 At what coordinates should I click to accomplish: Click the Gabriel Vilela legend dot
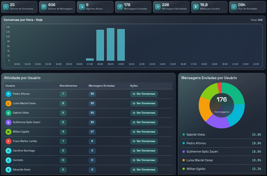(184, 135)
